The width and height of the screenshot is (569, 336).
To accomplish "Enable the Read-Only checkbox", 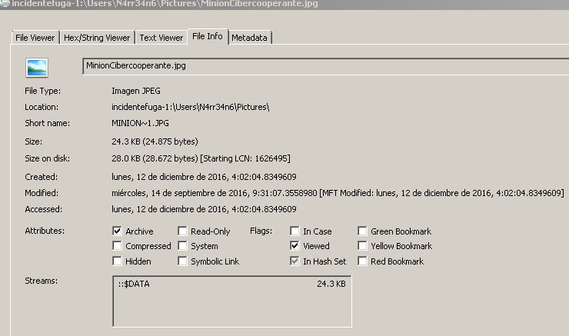I will [182, 231].
